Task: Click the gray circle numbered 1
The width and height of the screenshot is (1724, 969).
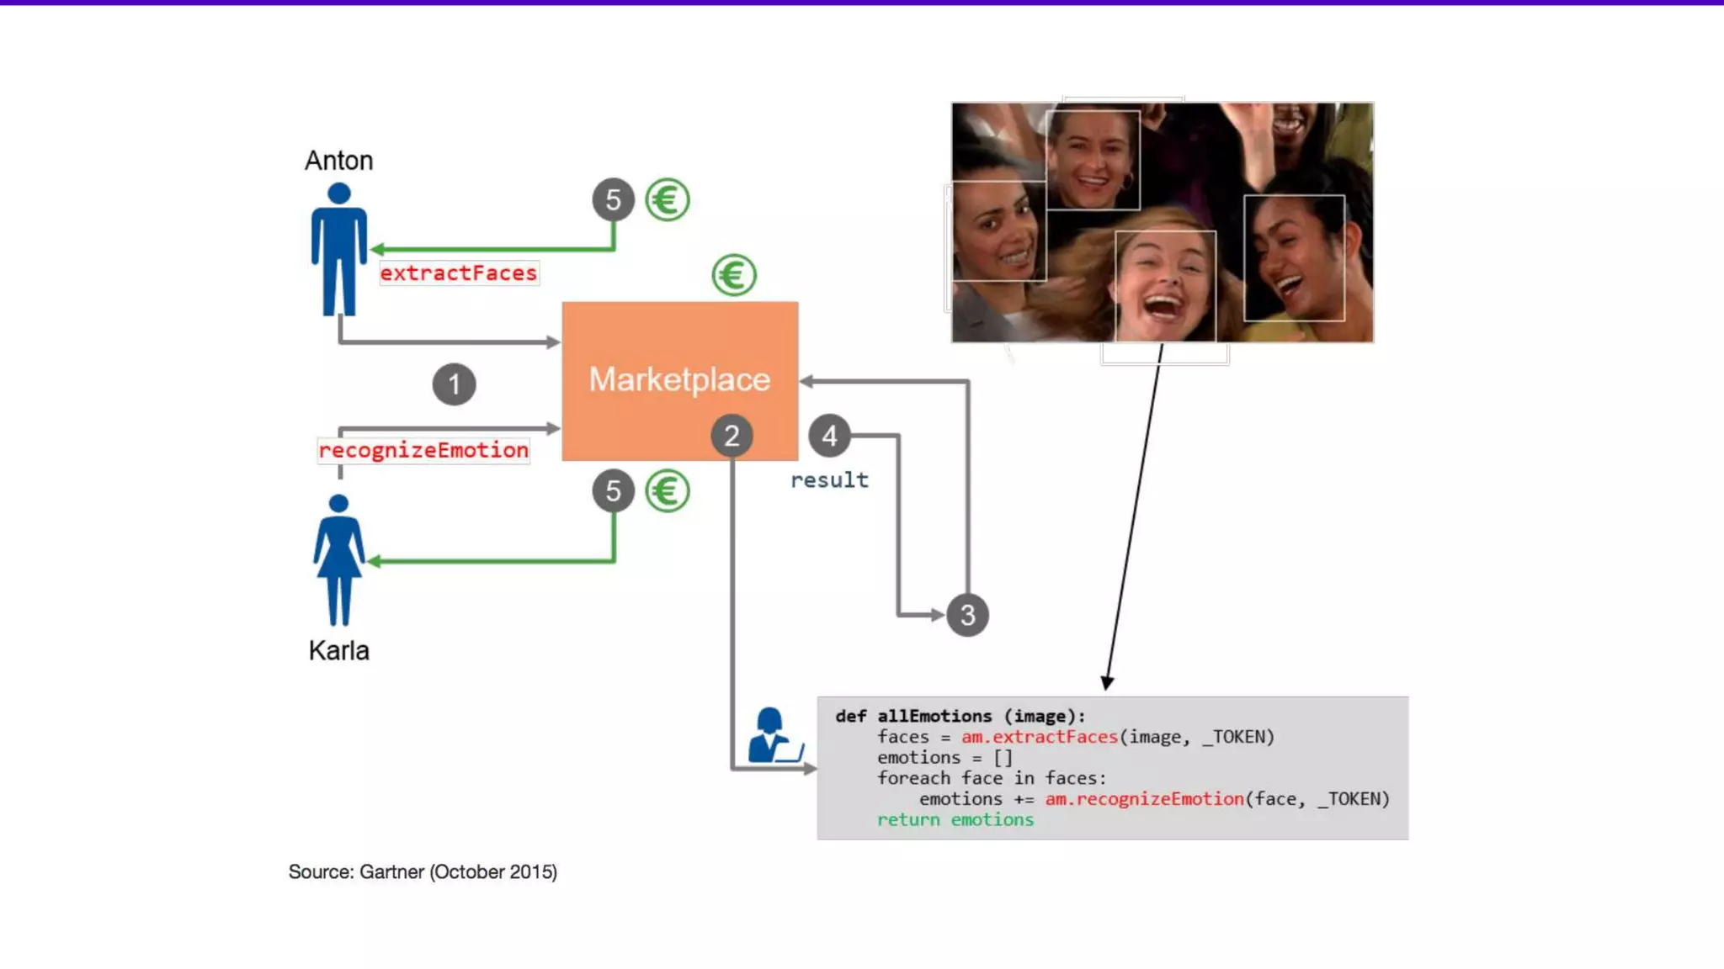Action: point(454,384)
